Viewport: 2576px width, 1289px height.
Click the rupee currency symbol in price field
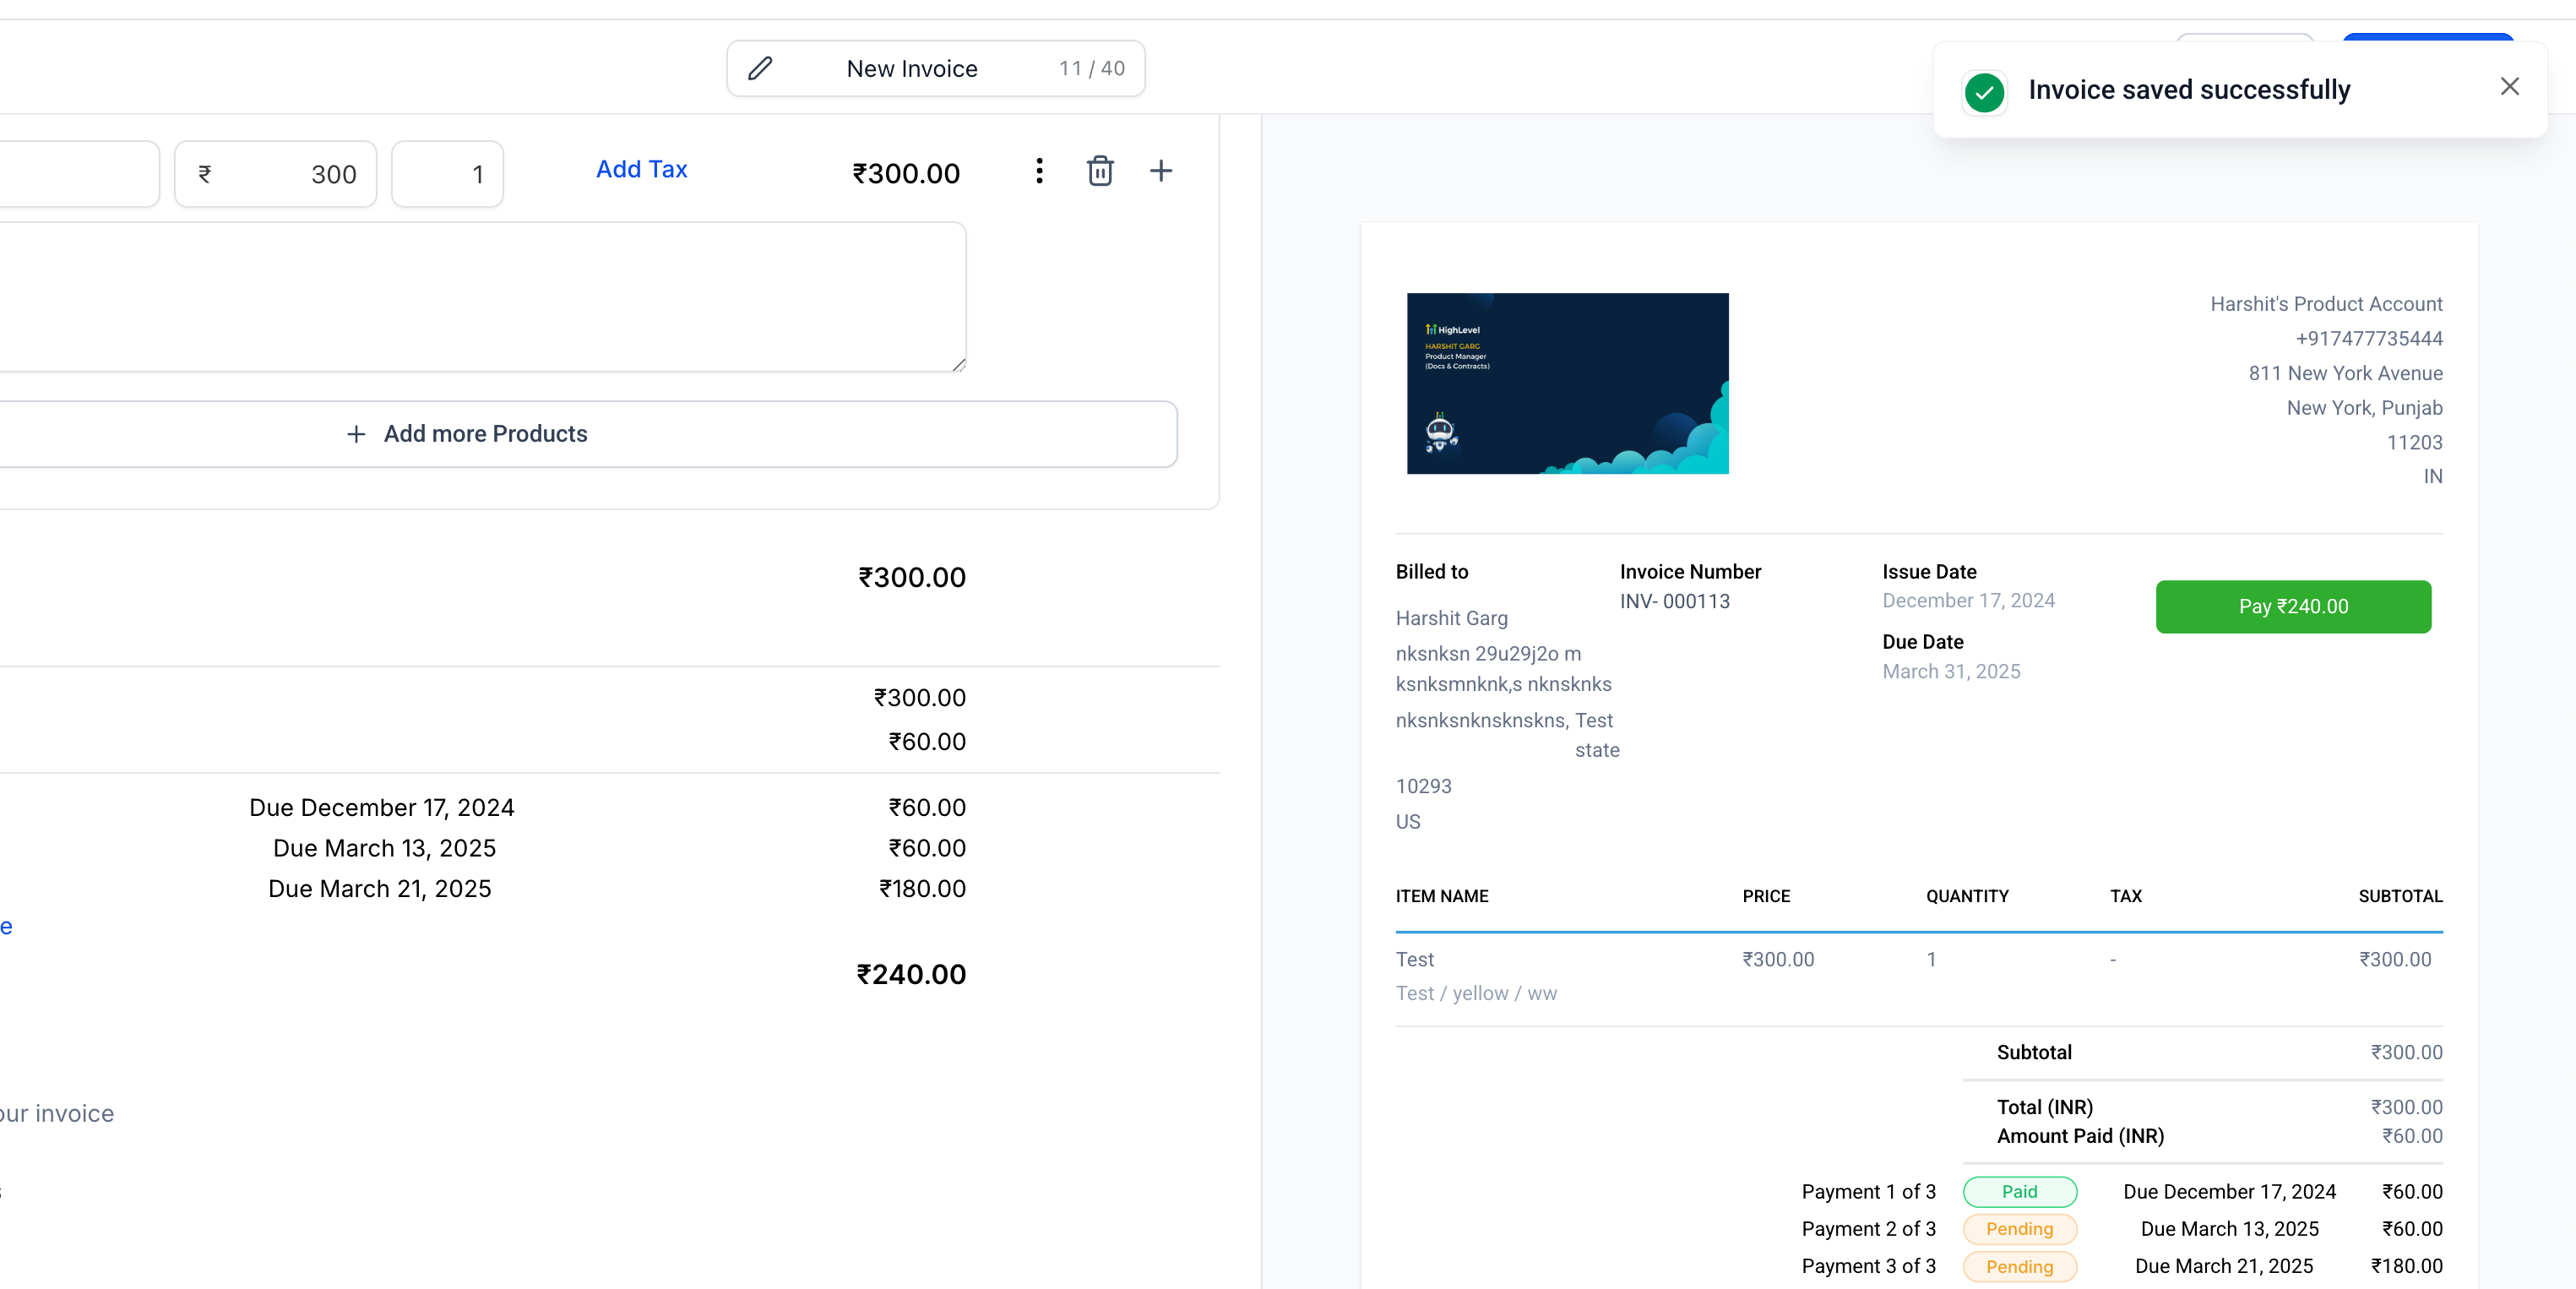point(205,174)
